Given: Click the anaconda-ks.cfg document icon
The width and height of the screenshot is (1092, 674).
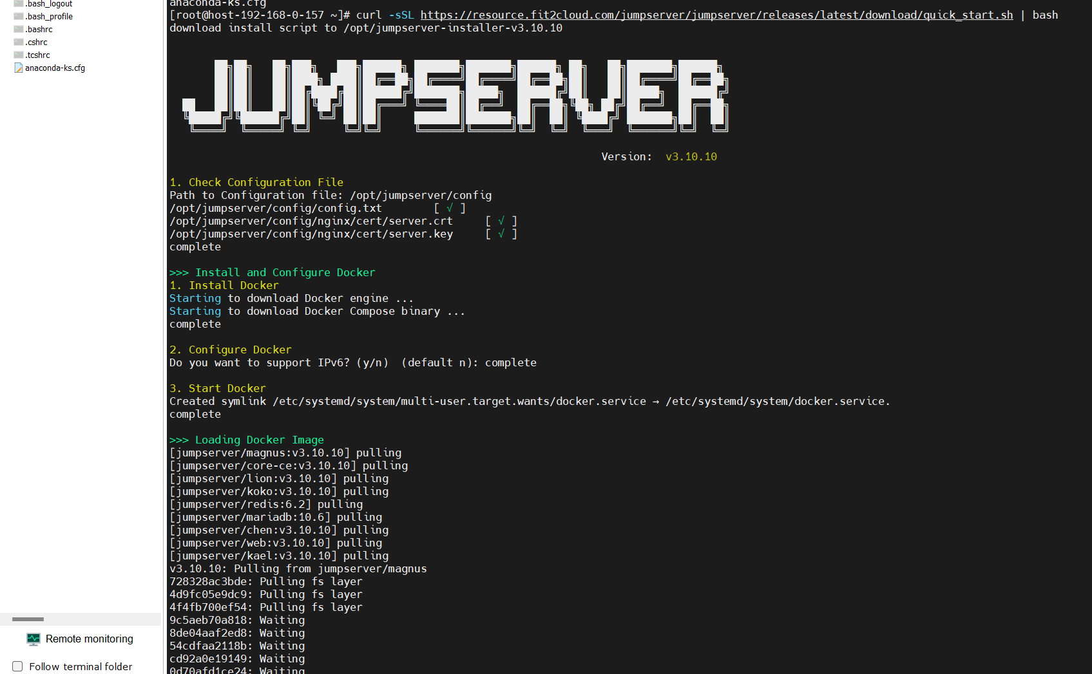Looking at the screenshot, I should 19,68.
